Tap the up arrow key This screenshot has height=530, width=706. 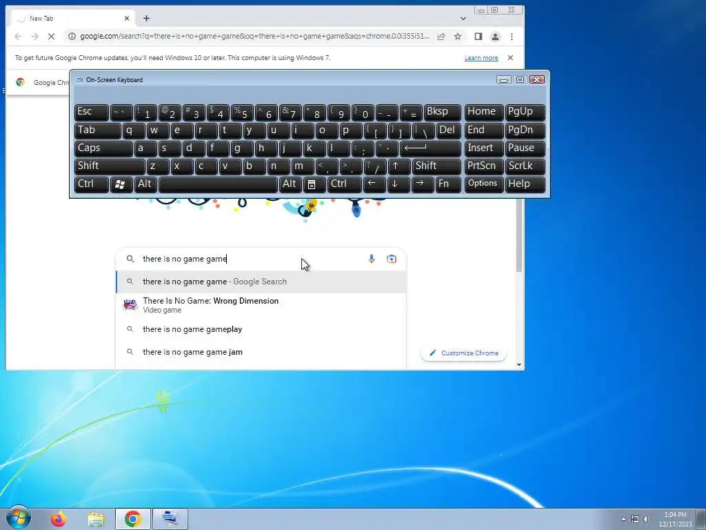(x=399, y=166)
